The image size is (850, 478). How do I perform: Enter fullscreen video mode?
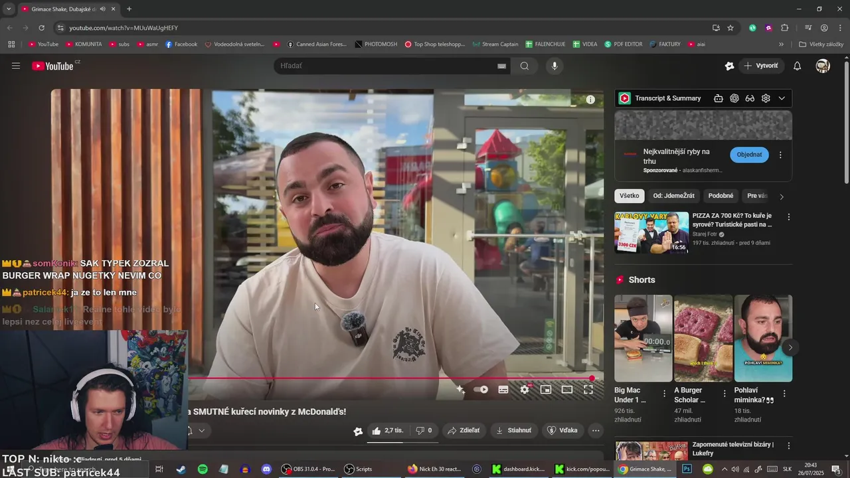pos(588,390)
